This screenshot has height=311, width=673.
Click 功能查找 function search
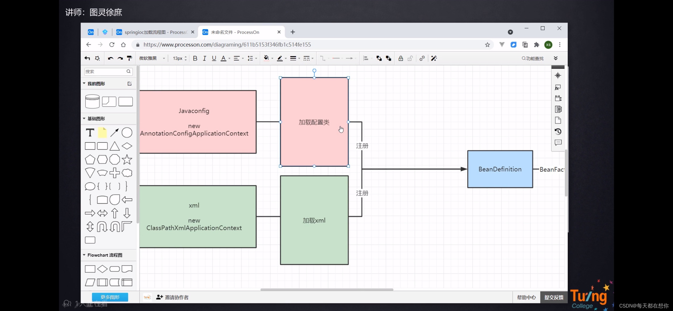click(532, 58)
